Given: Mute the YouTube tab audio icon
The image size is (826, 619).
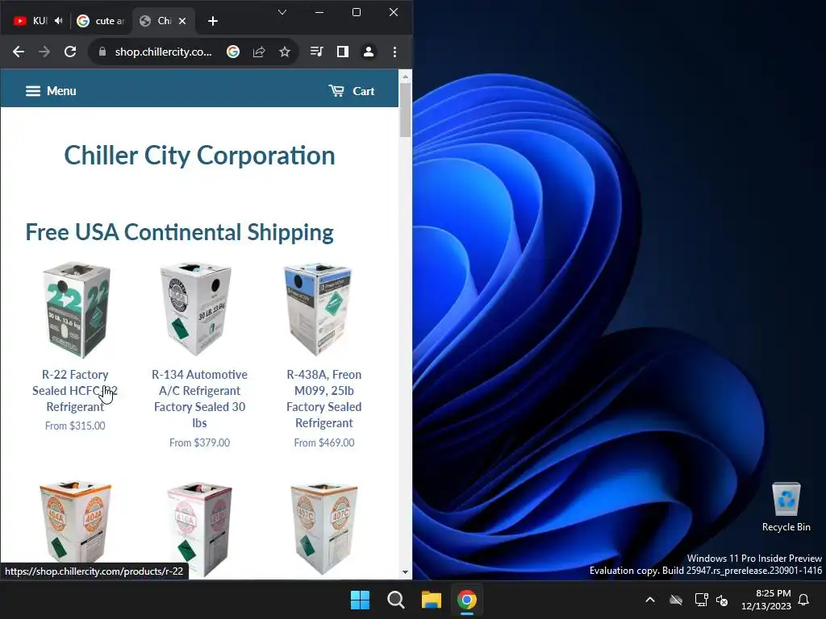Looking at the screenshot, I should [58, 20].
